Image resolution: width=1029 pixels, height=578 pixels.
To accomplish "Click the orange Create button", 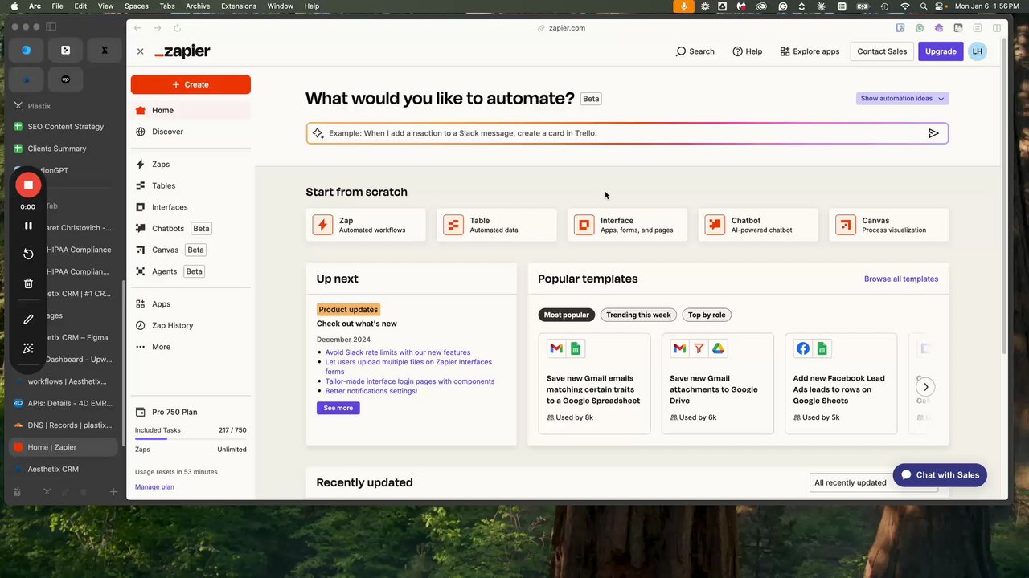I will (191, 84).
